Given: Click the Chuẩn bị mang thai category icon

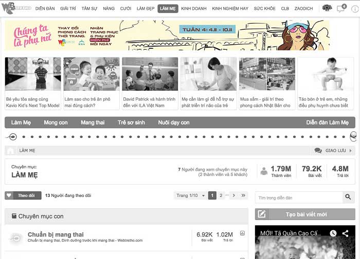Looking at the screenshot, I should click(x=15, y=238).
